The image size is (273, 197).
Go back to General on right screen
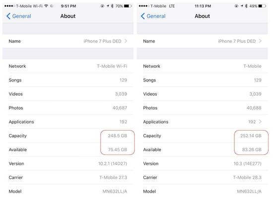[153, 16]
